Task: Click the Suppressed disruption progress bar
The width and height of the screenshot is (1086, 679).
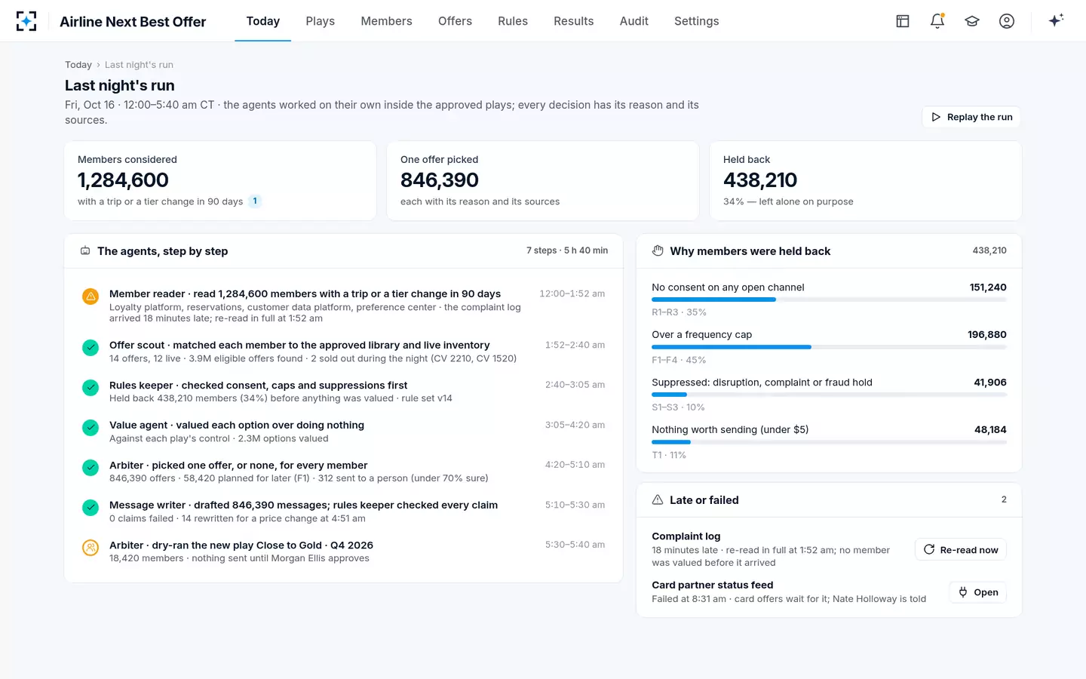Action: coord(829,395)
